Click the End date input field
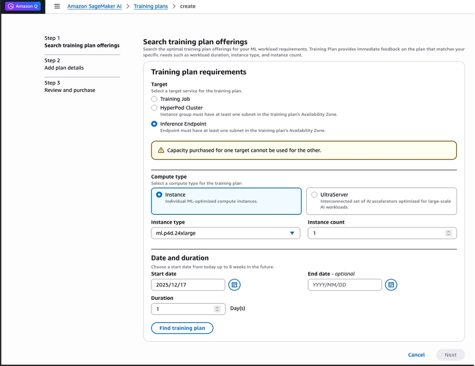Screen dimensions: 475x366 344,285
